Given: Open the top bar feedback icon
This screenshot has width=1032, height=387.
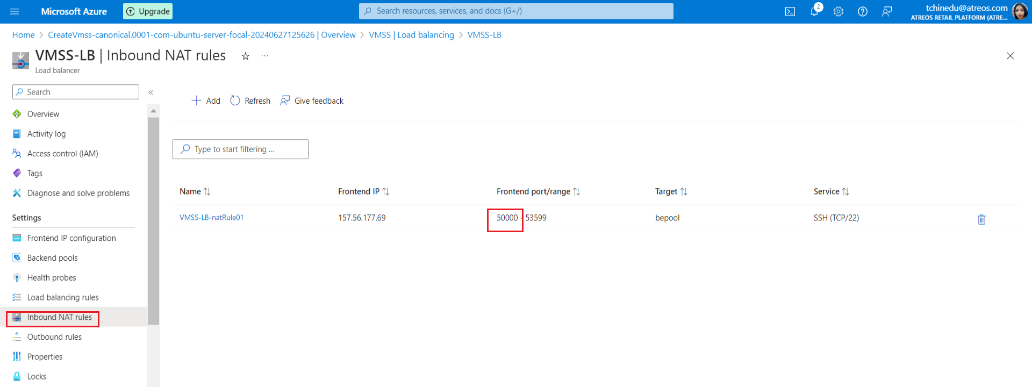Looking at the screenshot, I should click(x=887, y=11).
